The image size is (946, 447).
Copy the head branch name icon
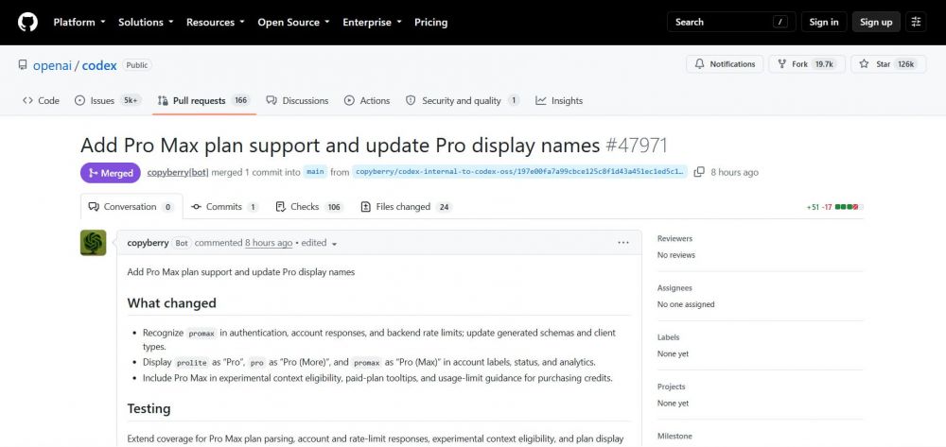pyautogui.click(x=699, y=172)
